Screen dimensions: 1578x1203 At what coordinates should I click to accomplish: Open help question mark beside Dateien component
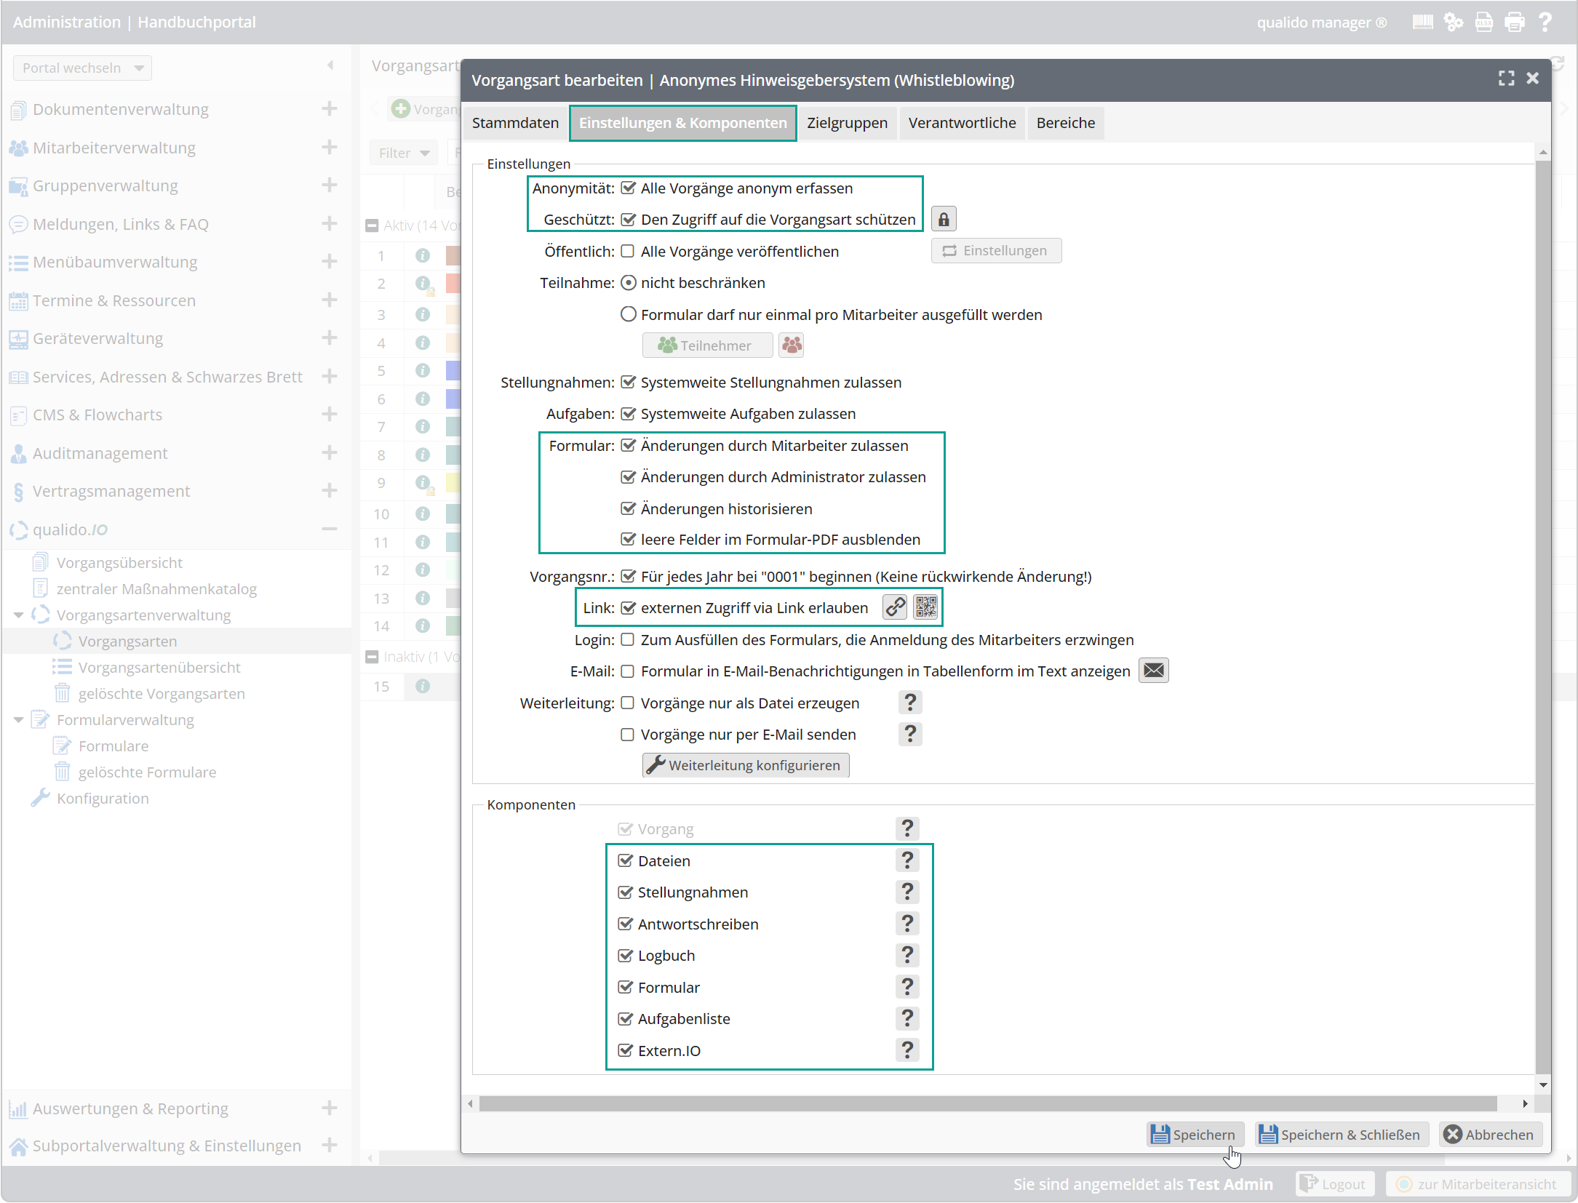(x=907, y=860)
